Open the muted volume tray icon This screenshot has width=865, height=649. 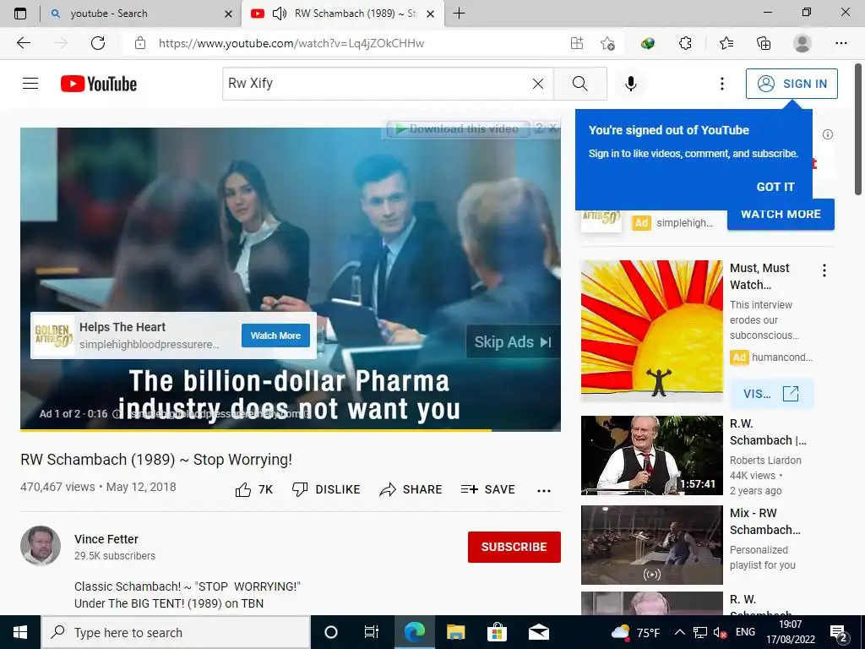pyautogui.click(x=720, y=632)
